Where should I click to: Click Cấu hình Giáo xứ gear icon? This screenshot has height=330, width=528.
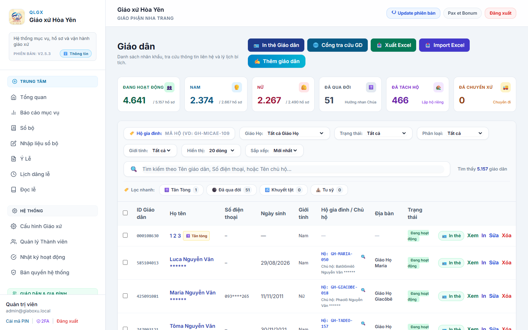click(14, 226)
